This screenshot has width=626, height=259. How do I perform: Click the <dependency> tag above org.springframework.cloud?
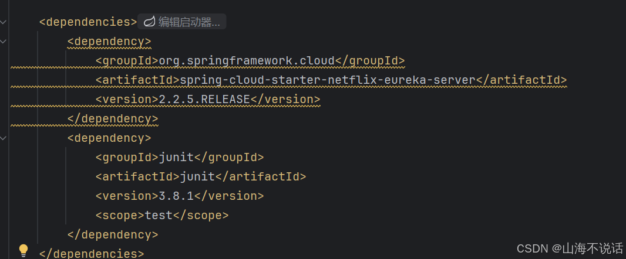[109, 41]
